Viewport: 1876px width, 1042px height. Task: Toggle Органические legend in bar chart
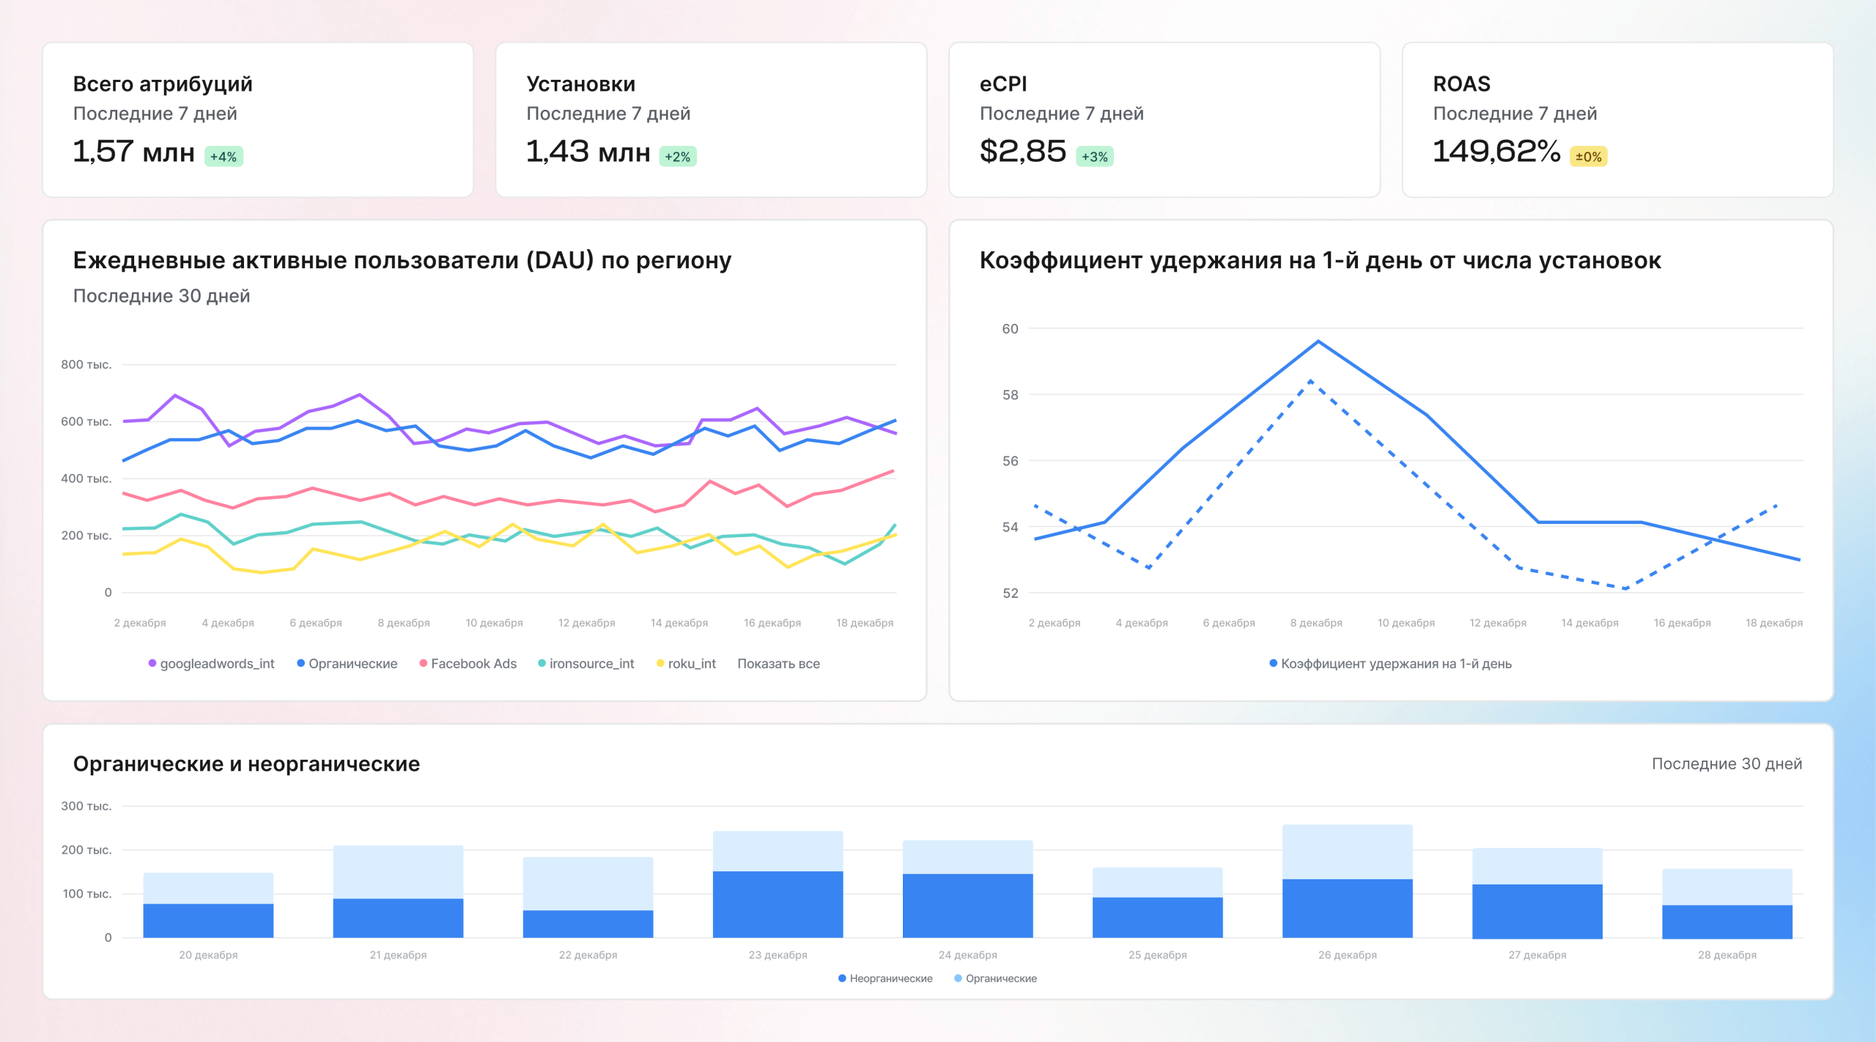tap(1000, 978)
